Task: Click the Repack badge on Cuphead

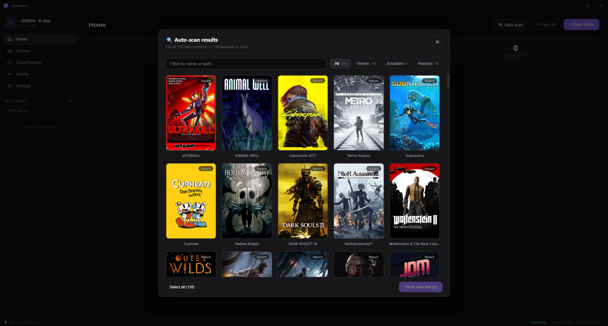Action: pyautogui.click(x=206, y=169)
